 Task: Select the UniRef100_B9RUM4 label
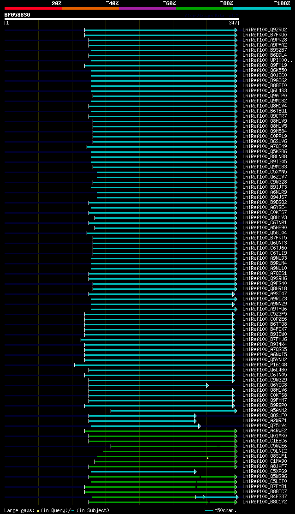265,263
